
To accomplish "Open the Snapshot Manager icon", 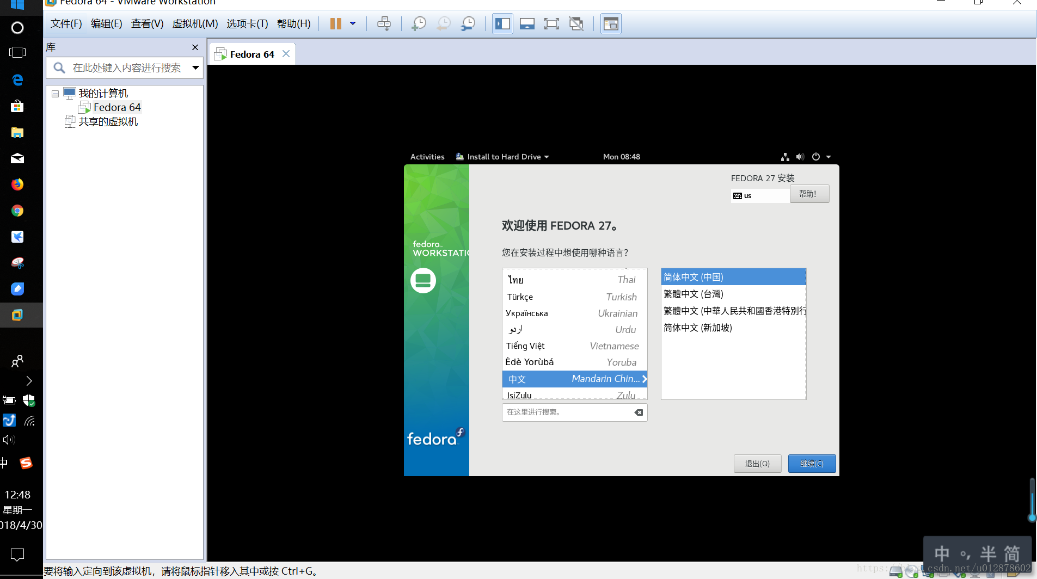I will pyautogui.click(x=468, y=23).
